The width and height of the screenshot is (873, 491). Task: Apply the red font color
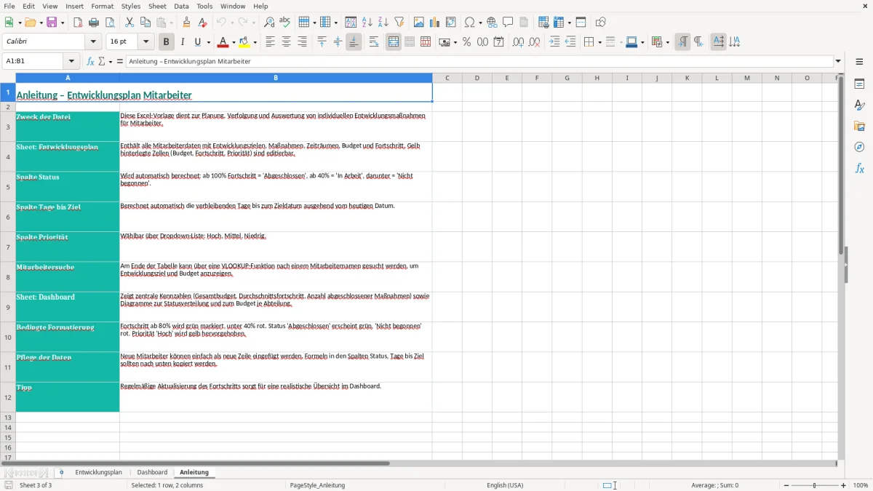pos(223,42)
